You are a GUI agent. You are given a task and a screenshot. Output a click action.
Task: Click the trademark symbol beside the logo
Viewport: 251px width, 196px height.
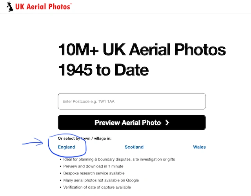(x=71, y=4)
